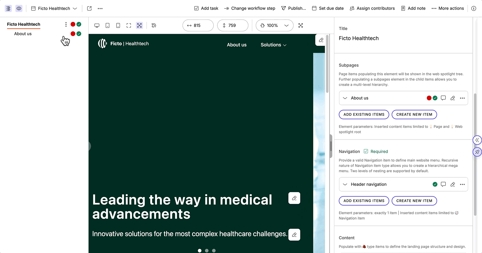
Task: Expand the Header navigation item
Action: [x=345, y=184]
